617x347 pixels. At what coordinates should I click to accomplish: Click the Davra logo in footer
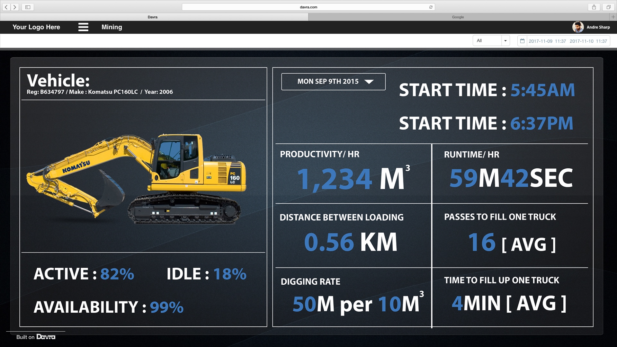pyautogui.click(x=46, y=337)
